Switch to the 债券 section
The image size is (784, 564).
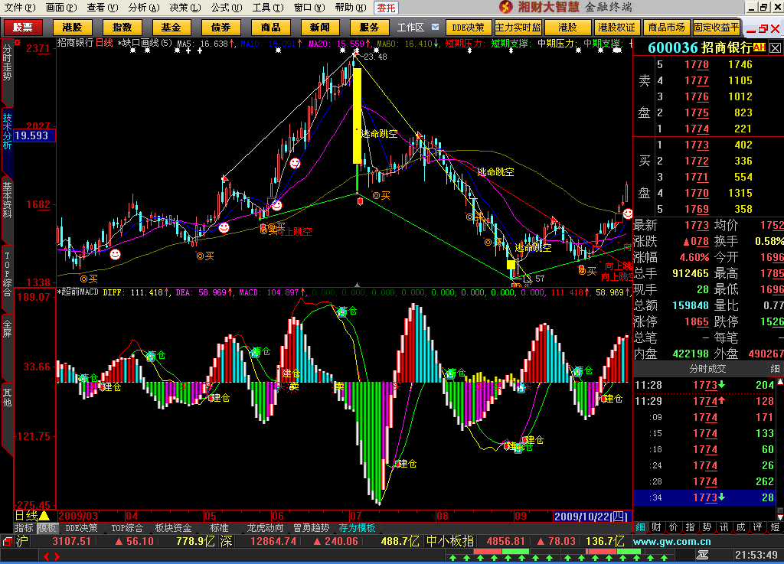pos(220,27)
